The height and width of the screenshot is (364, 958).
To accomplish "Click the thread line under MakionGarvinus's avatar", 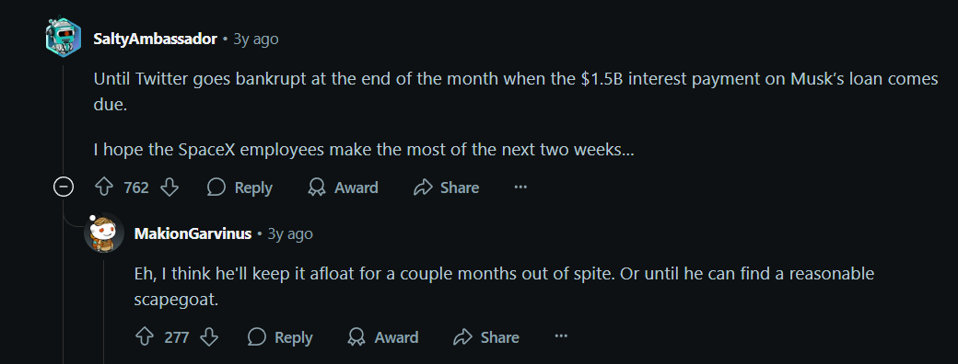I will click(104, 309).
